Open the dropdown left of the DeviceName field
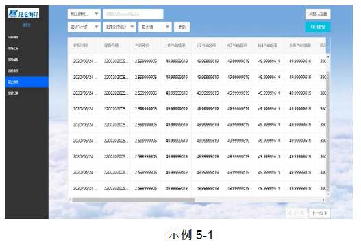This screenshot has height=249, width=361. [84, 14]
